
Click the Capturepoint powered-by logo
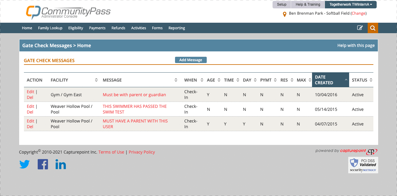point(346,151)
